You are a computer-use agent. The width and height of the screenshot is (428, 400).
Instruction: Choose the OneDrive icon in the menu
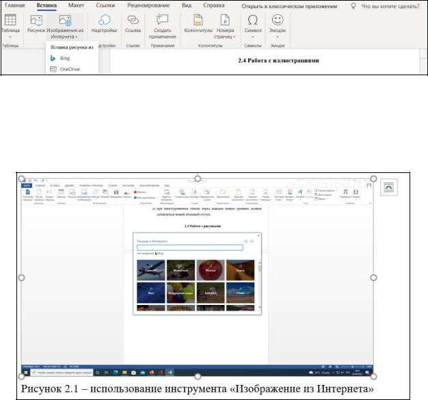click(53, 69)
